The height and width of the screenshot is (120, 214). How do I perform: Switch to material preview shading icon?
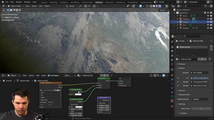click(x=157, y=6)
